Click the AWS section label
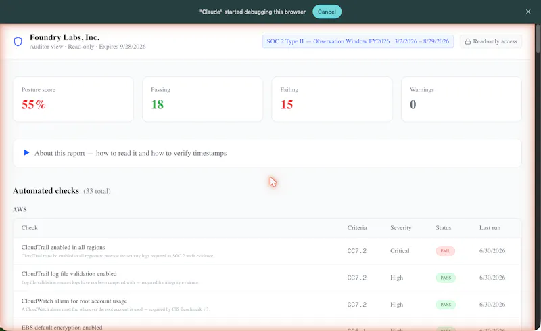Viewport: 541px width, 331px height. click(x=20, y=209)
